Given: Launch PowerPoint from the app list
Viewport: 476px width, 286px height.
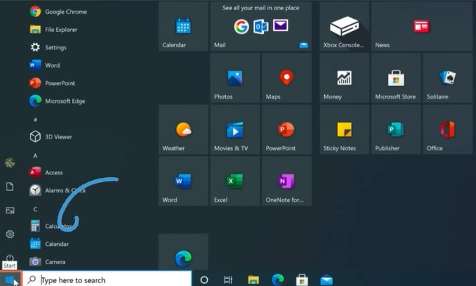Looking at the screenshot, I should click(x=52, y=83).
